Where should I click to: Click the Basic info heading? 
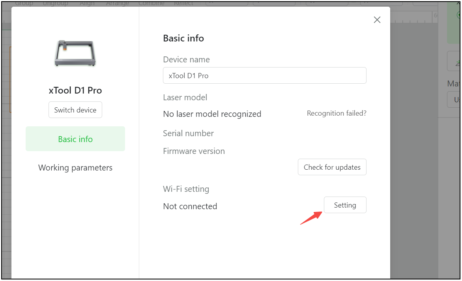[x=183, y=38]
